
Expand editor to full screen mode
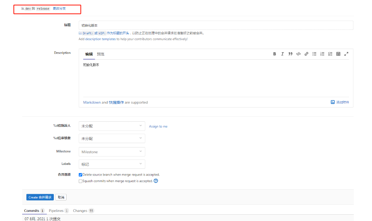pyautogui.click(x=346, y=54)
